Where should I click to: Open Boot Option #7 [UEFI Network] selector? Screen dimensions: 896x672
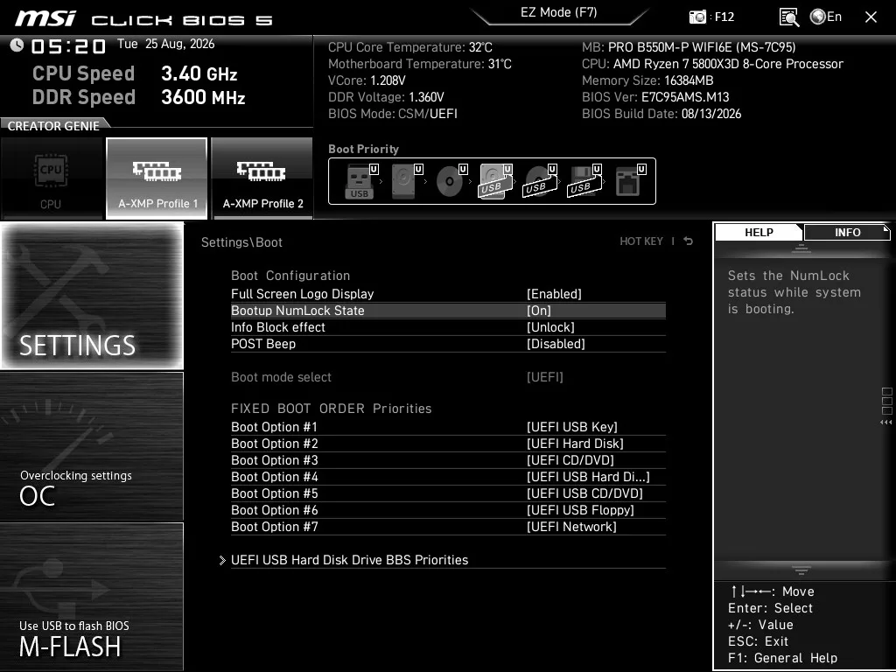571,526
